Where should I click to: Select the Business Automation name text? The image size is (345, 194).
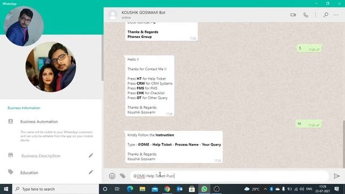pos(39,122)
